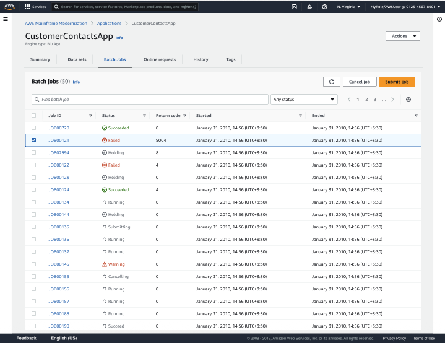Click the Find batch job search field
Viewport: 445px width, 343px height.
150,100
